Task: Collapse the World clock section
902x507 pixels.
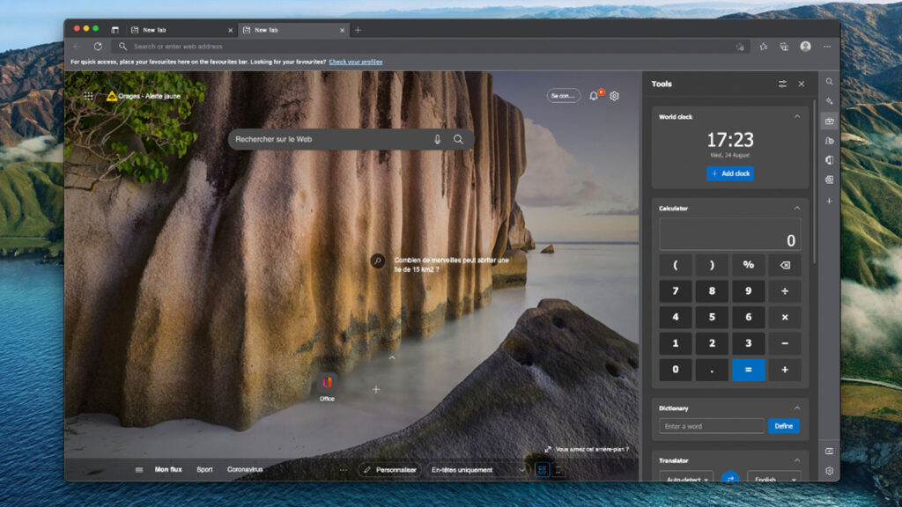Action: (x=797, y=116)
